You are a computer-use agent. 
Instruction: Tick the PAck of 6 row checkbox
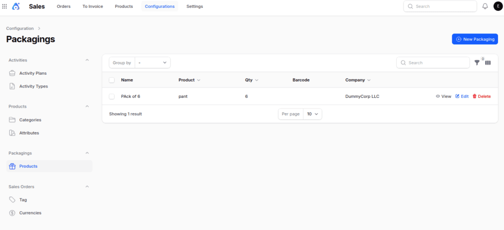tap(112, 96)
